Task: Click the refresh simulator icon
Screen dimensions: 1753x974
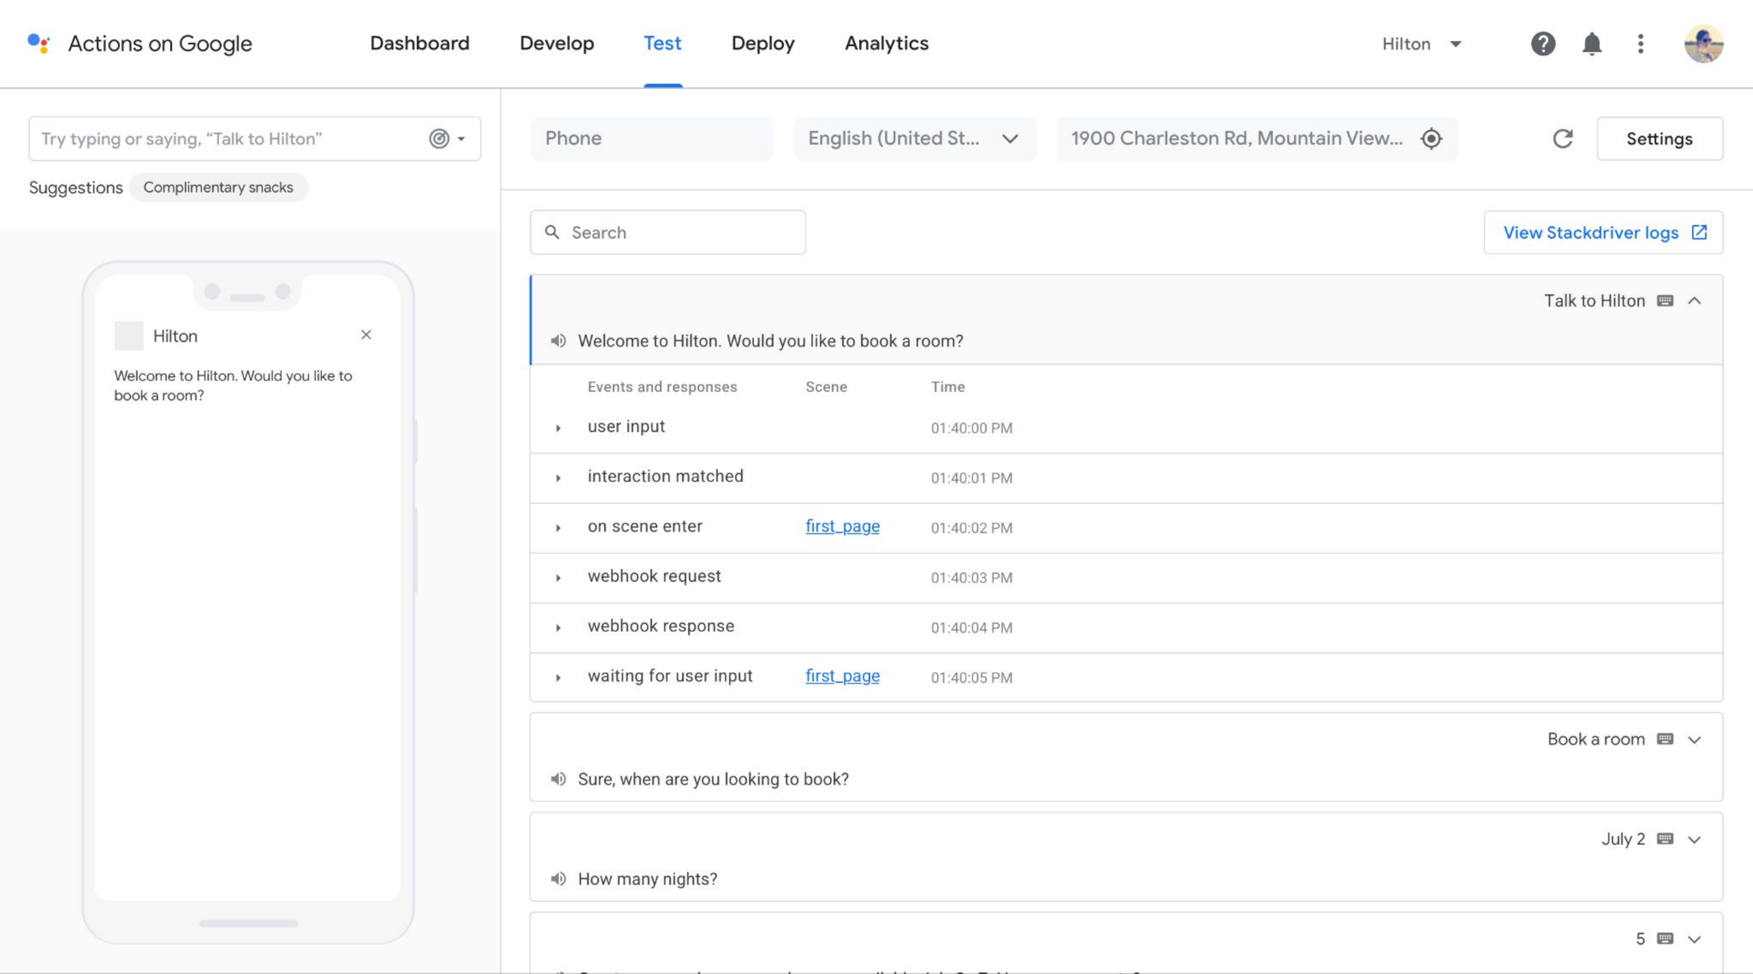Action: click(1562, 139)
